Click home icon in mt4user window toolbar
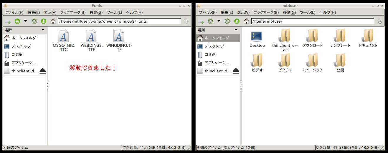 [x=246, y=21]
